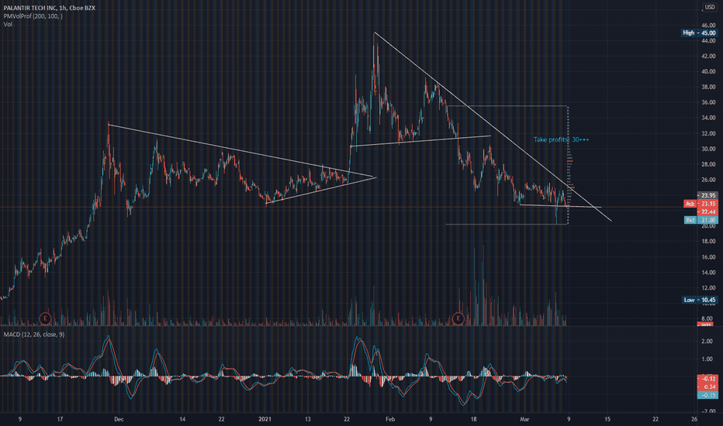Click the Ask 23.15 price label
Image resolution: width=723 pixels, height=426 pixels.
(701, 204)
